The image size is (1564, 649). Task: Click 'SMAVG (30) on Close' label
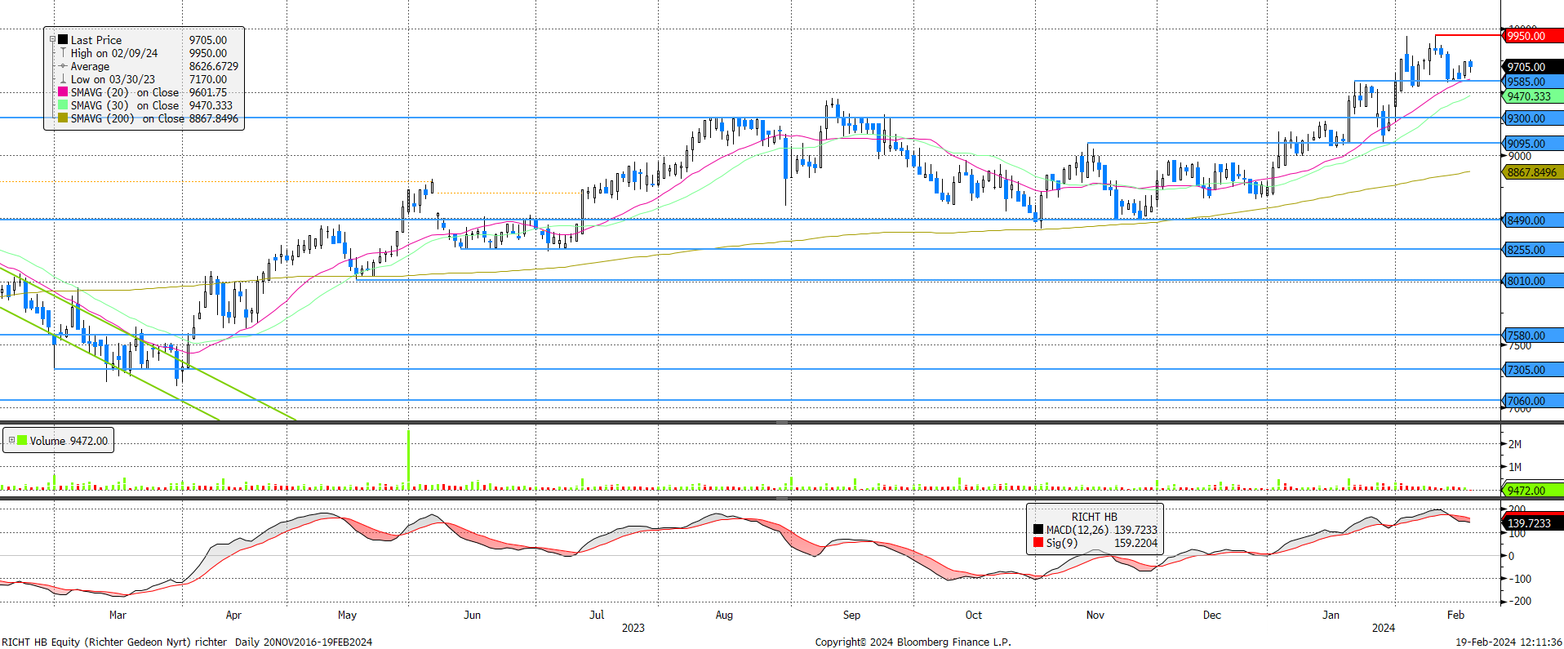point(125,105)
